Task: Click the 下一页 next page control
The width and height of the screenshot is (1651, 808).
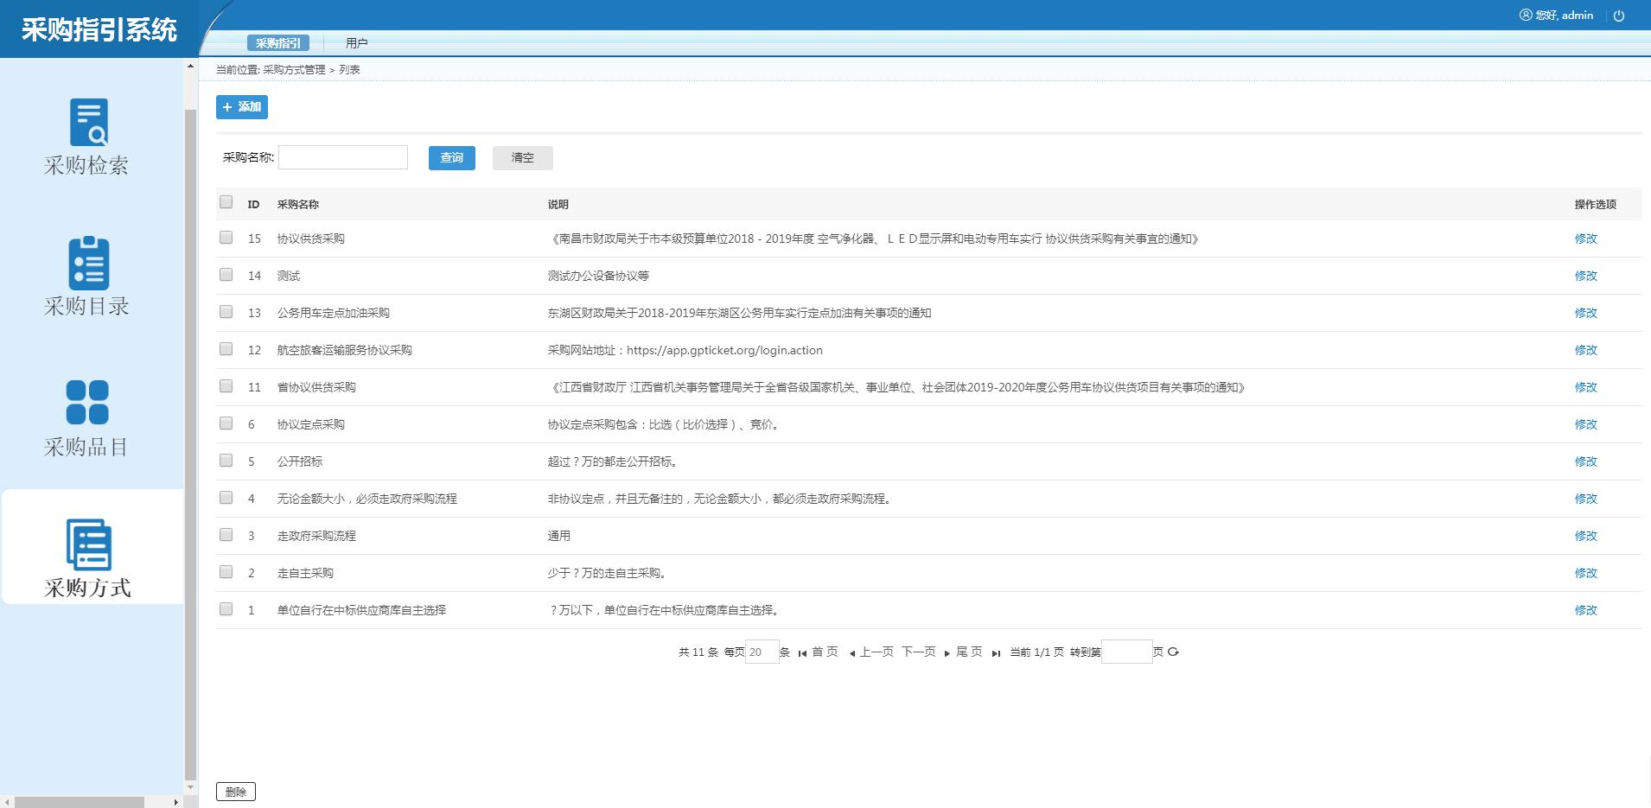Action: 919,652
